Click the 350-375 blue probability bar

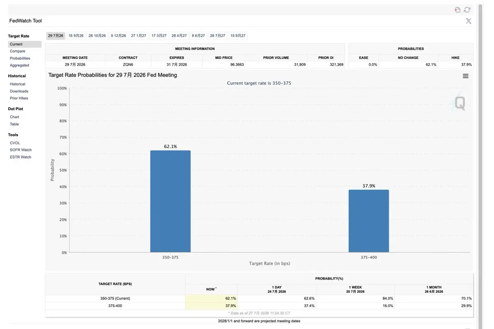coord(170,202)
